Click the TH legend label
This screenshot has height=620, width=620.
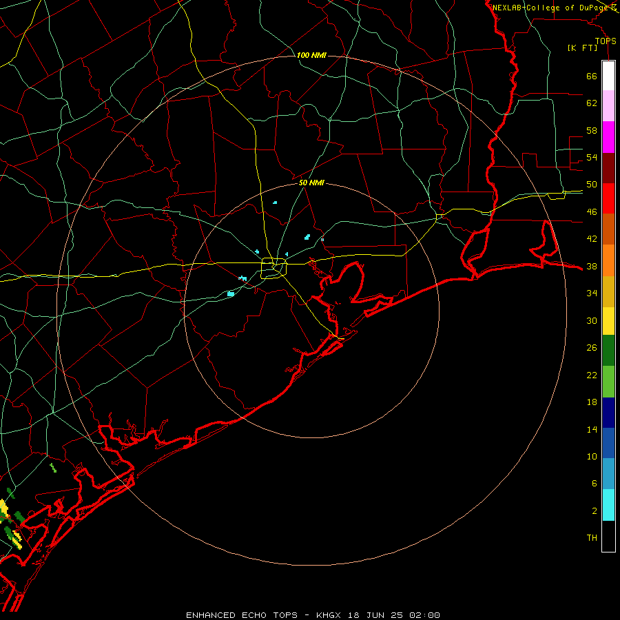pyautogui.click(x=592, y=538)
